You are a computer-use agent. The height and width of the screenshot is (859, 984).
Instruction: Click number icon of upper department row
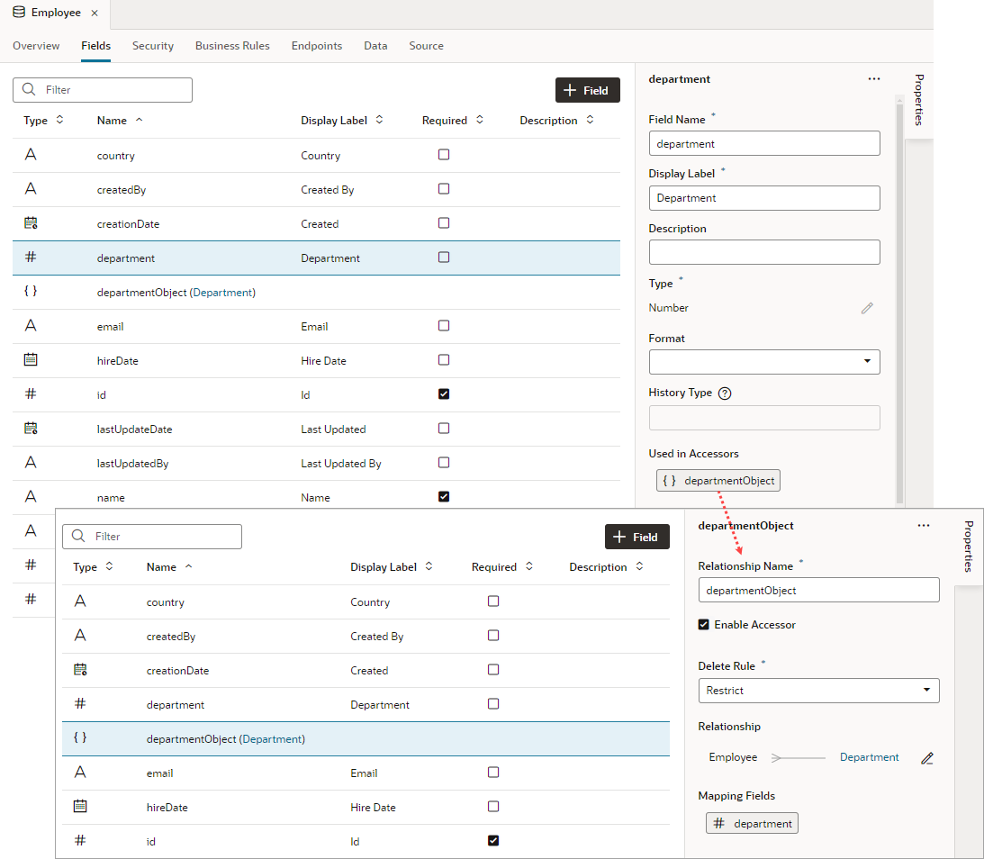[30, 257]
